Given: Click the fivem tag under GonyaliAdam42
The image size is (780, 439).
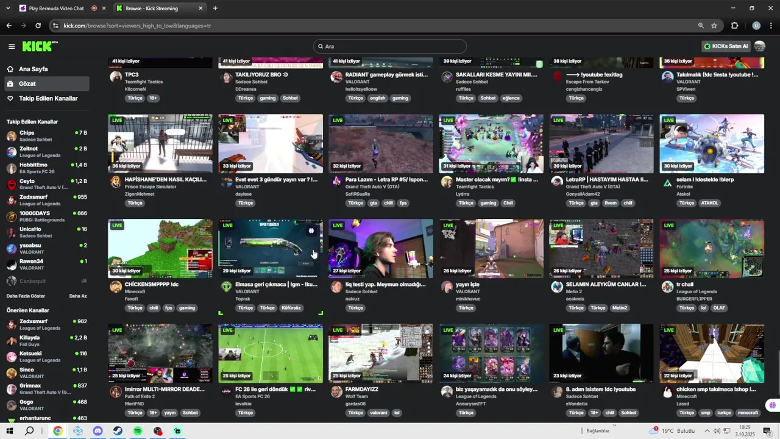Looking at the screenshot, I should 610,203.
